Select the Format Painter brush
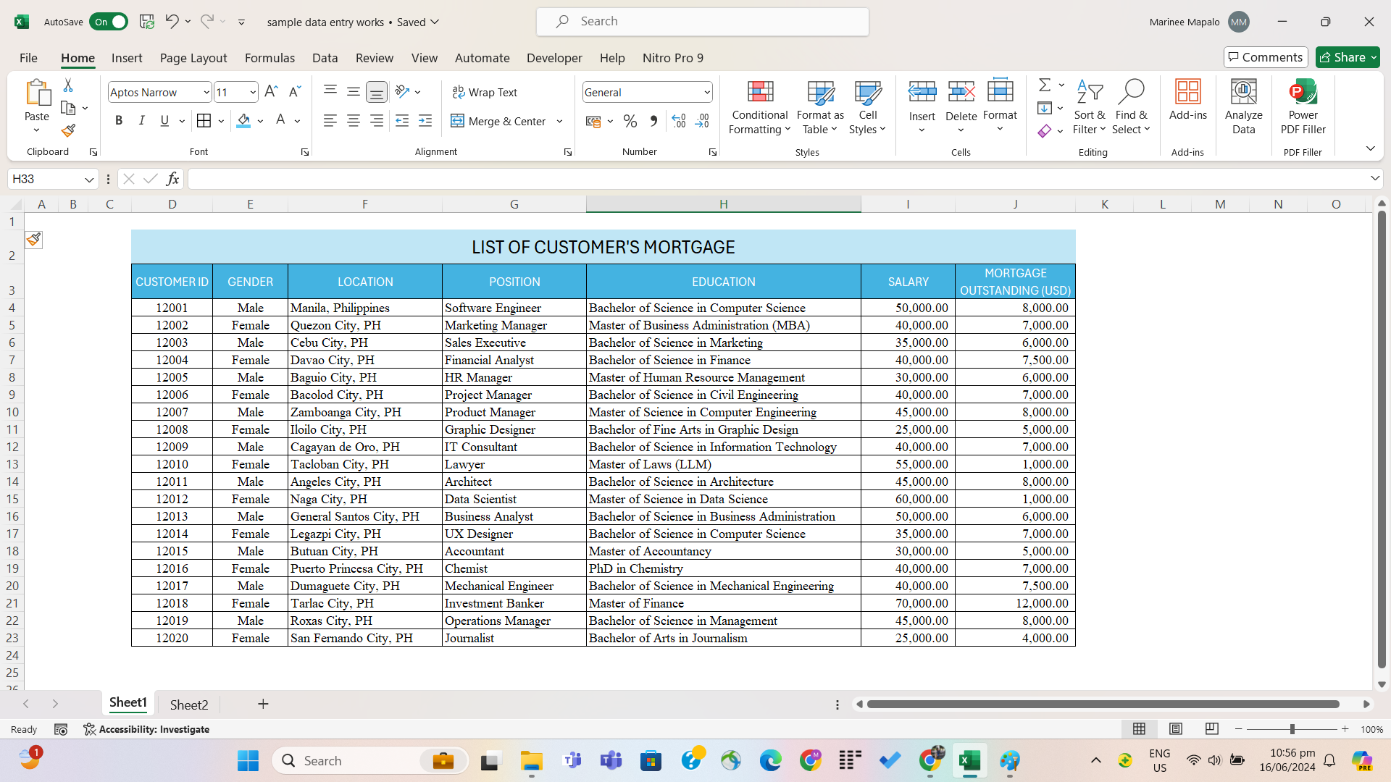The height and width of the screenshot is (782, 1391). (x=68, y=130)
